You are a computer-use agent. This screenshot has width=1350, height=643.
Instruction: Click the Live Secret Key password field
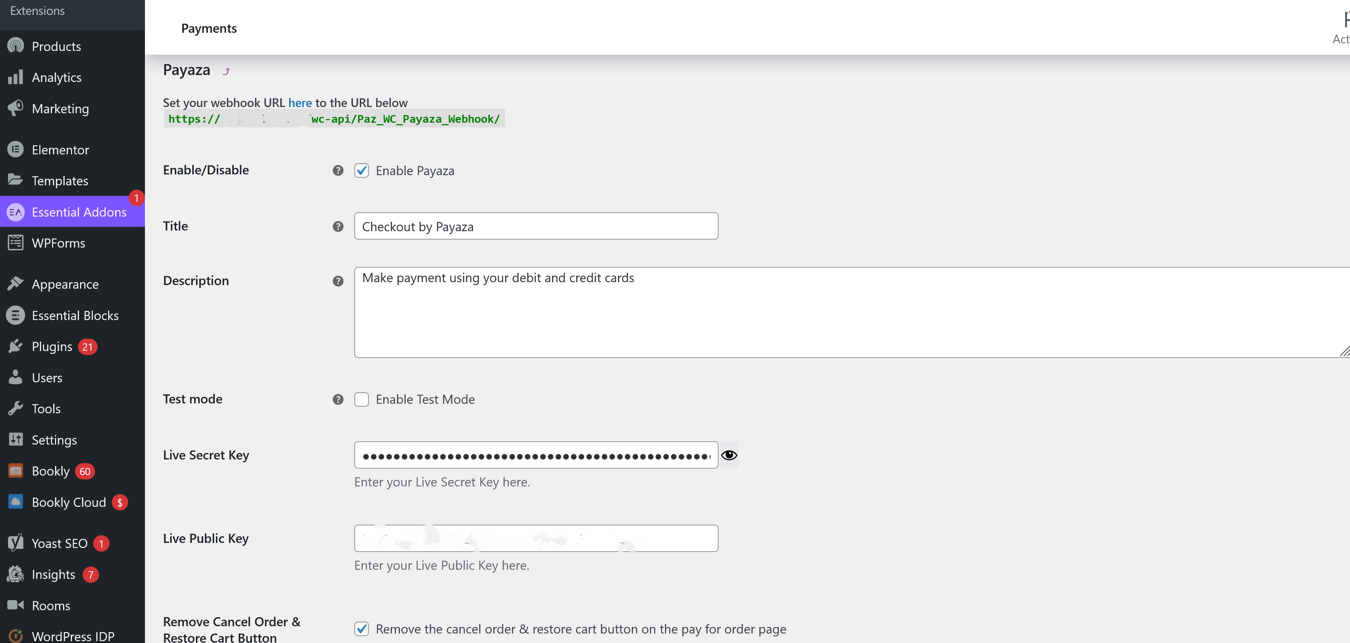(536, 455)
